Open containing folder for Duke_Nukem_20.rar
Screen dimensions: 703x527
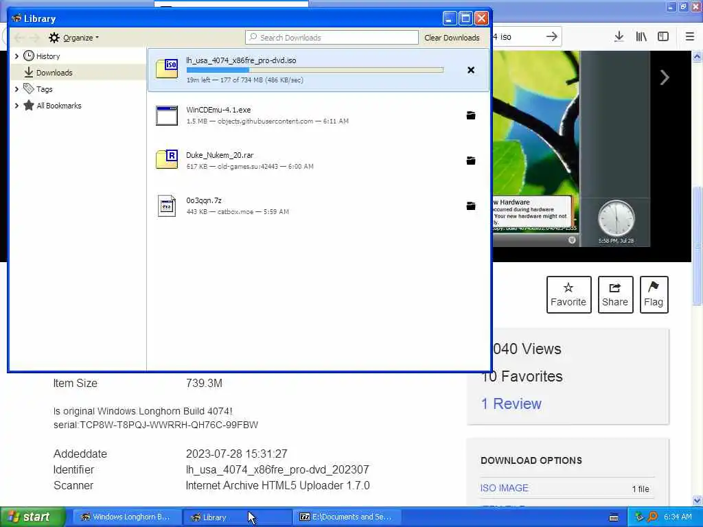(x=471, y=161)
